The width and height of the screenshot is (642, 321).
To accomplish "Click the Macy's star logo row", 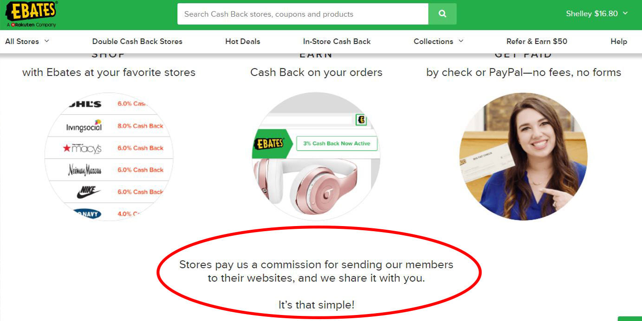I will point(109,148).
